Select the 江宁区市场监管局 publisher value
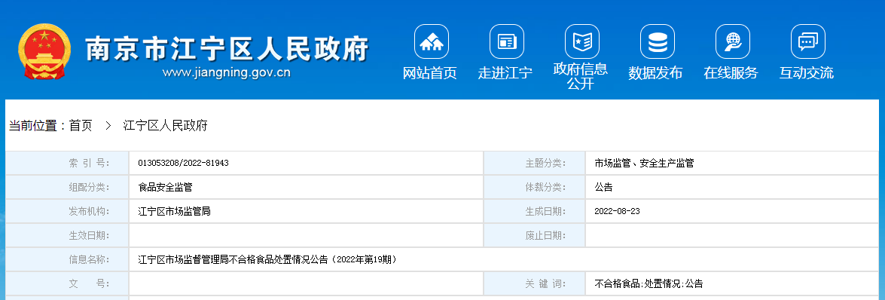The image size is (885, 300). [x=175, y=211]
